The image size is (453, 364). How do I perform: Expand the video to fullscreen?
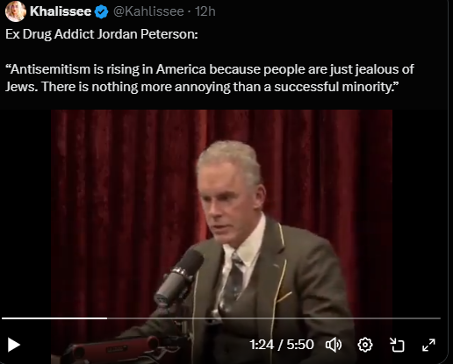point(428,345)
